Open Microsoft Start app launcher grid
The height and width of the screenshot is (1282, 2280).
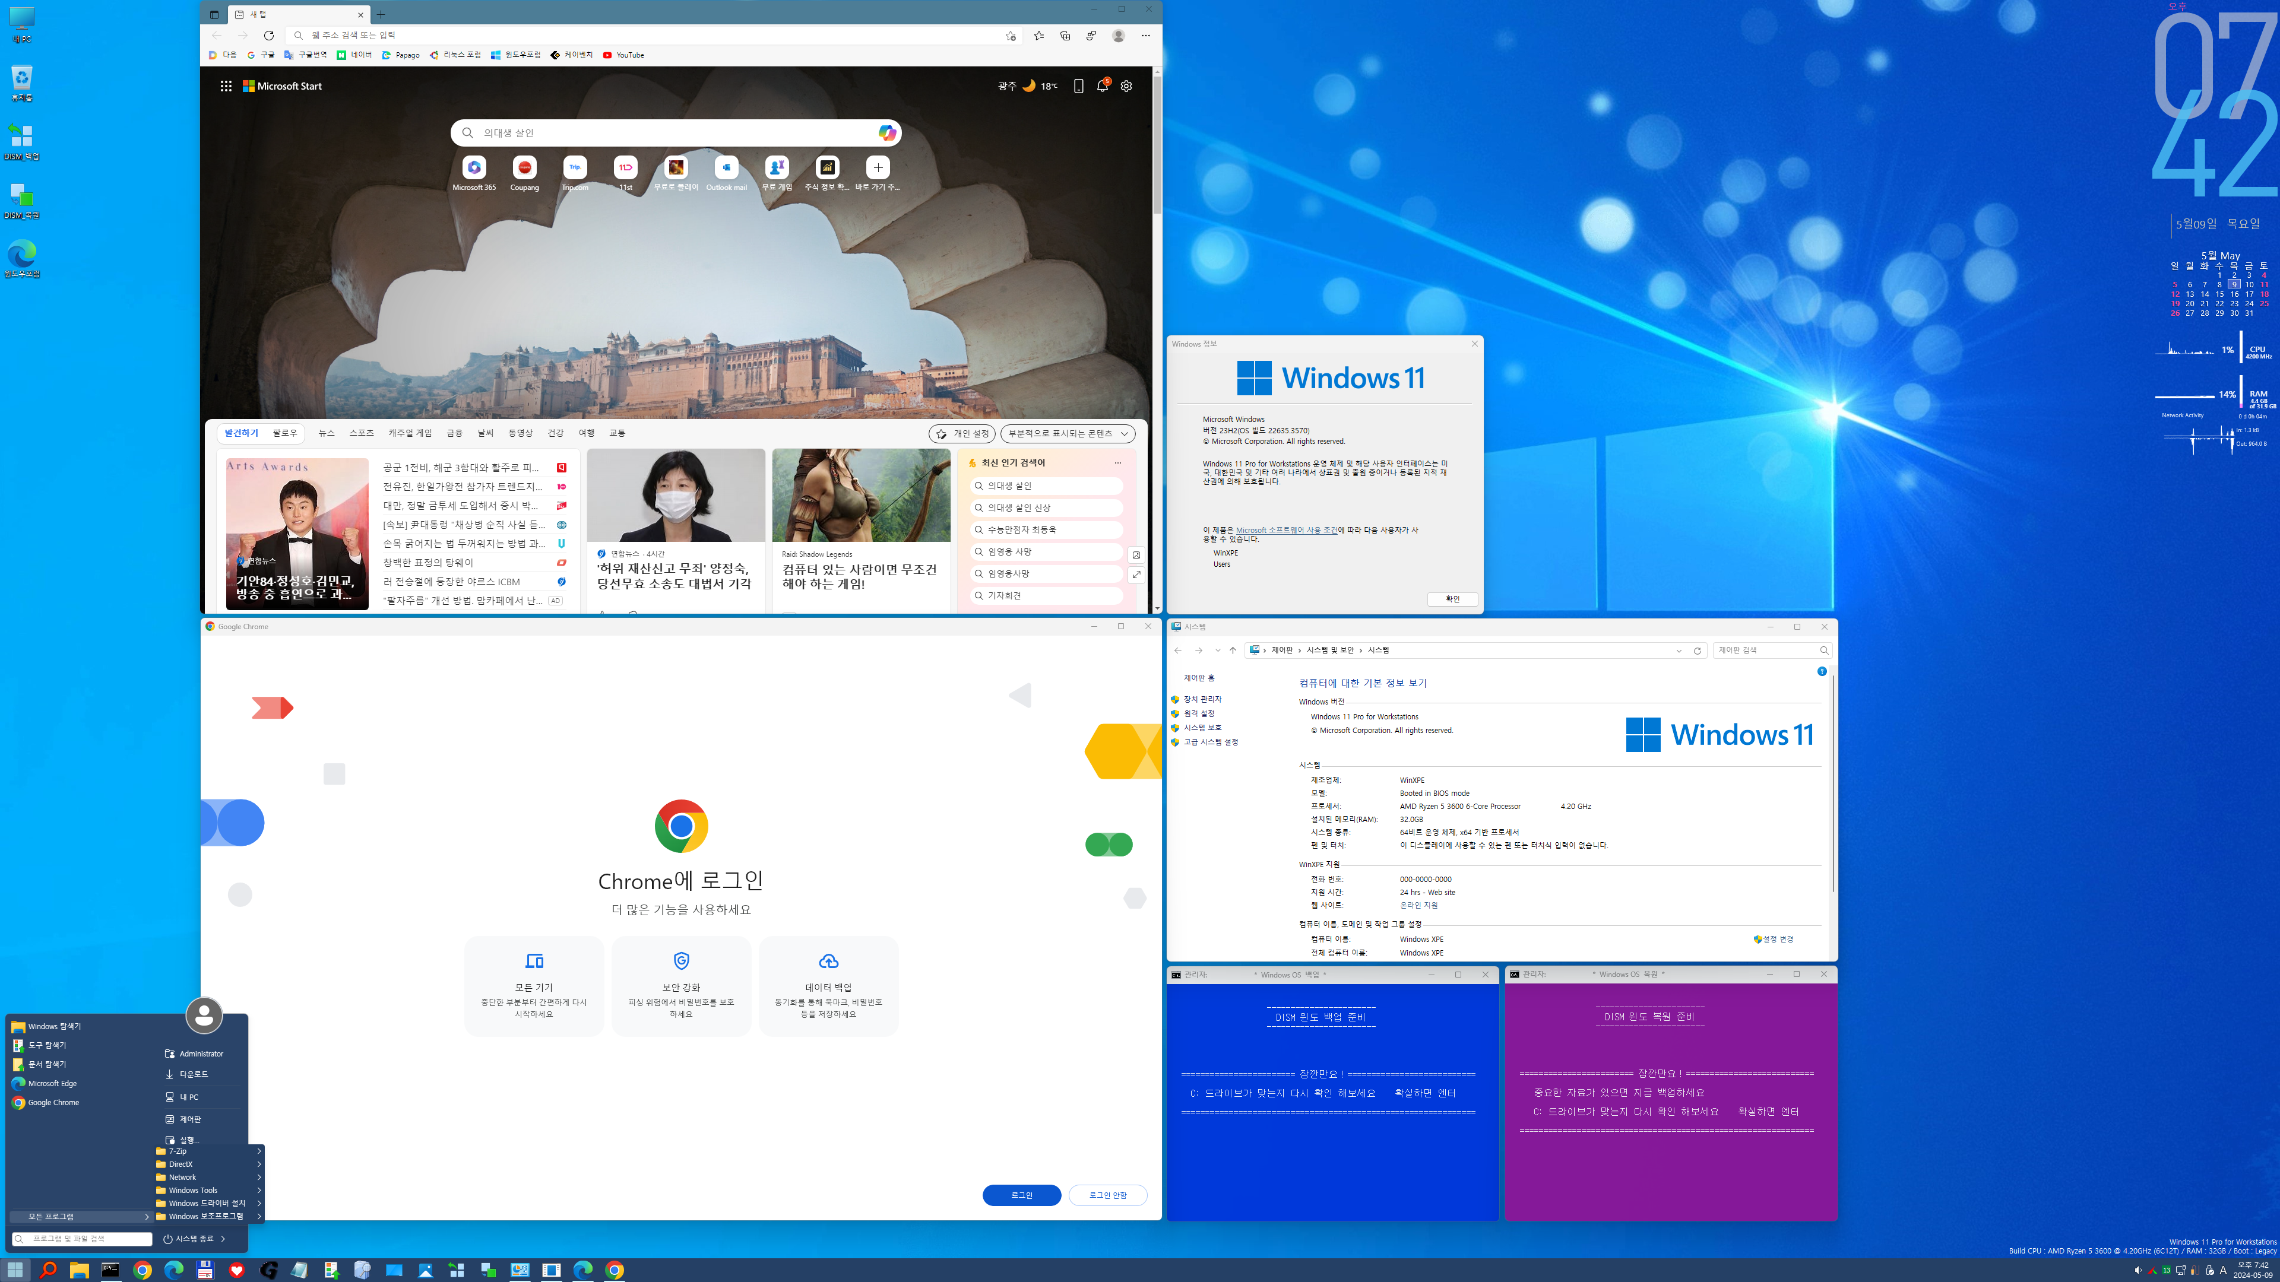(226, 86)
